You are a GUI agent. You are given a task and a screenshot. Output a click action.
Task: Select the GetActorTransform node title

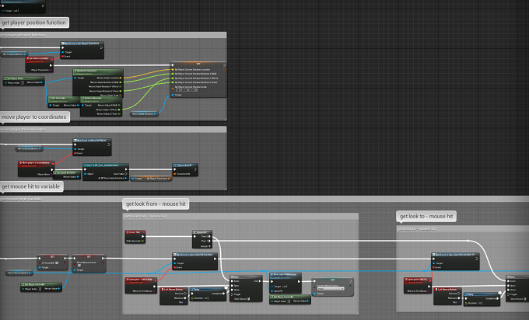click(98, 71)
